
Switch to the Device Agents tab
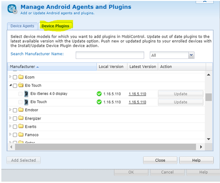[22, 26]
